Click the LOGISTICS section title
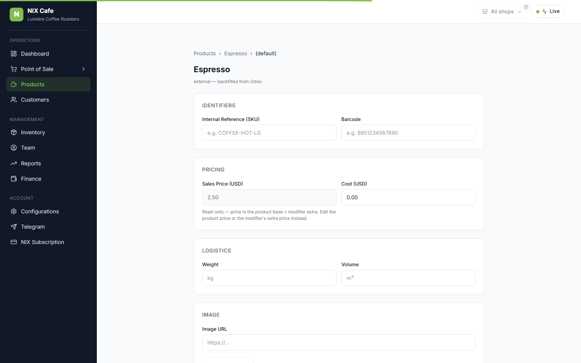 click(217, 250)
